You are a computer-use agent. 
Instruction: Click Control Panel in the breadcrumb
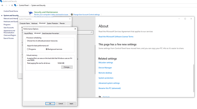(x=24, y=5)
